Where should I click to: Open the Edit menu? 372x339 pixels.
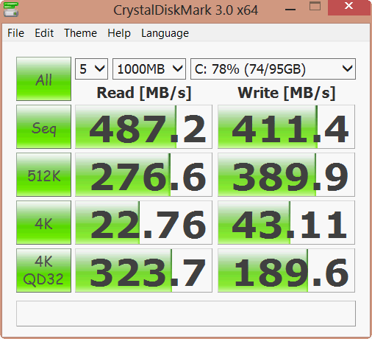(44, 33)
